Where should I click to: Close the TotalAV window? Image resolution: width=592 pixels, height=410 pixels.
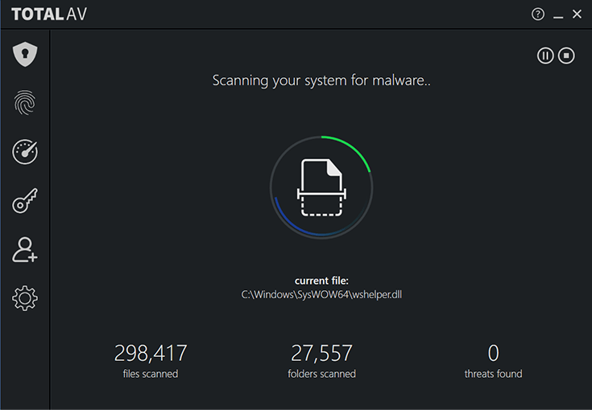[577, 14]
